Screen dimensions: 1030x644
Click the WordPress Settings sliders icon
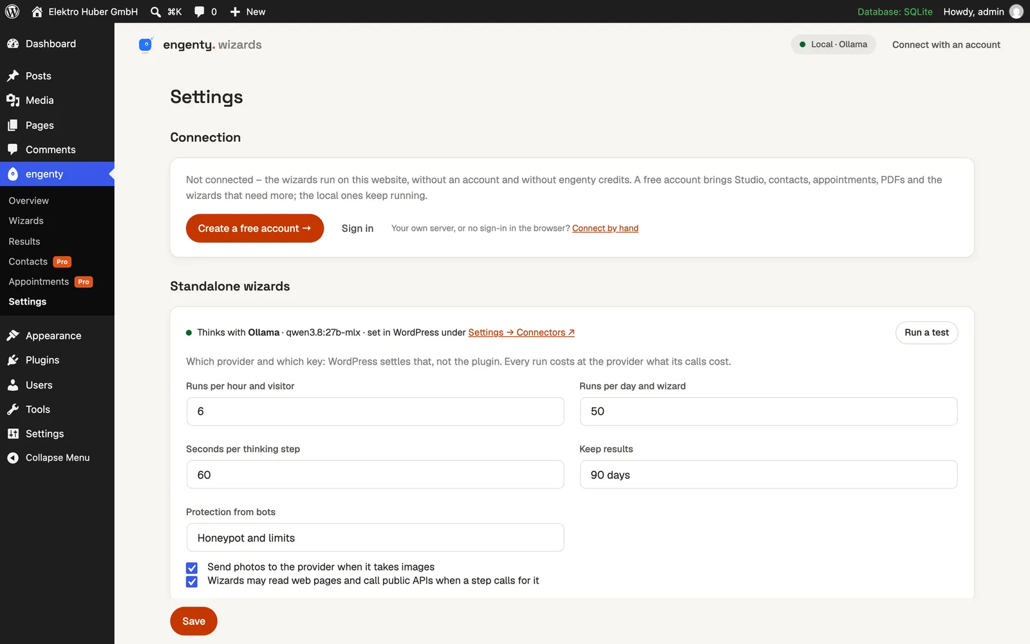[x=13, y=434]
